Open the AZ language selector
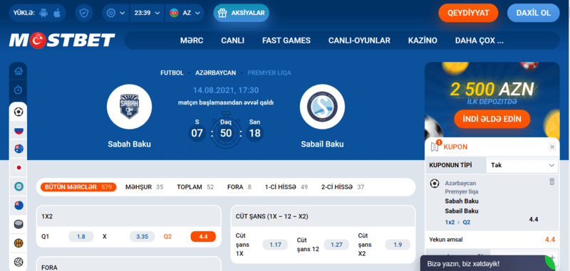The height and width of the screenshot is (271, 570). tap(185, 13)
